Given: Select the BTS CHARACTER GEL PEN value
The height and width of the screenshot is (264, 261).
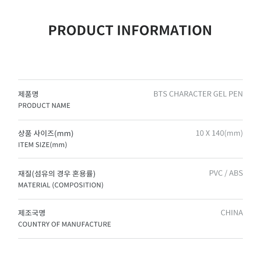Looking at the screenshot, I should pos(198,94).
